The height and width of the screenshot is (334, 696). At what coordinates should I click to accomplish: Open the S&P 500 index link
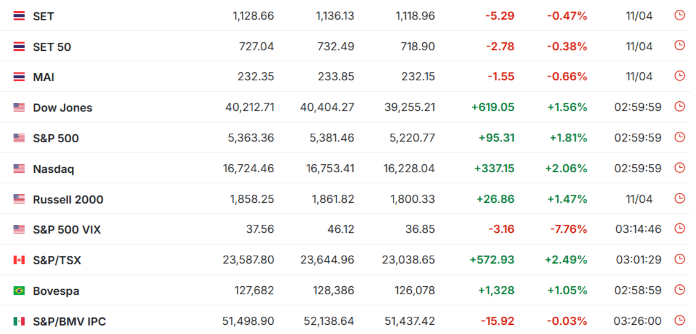point(55,139)
